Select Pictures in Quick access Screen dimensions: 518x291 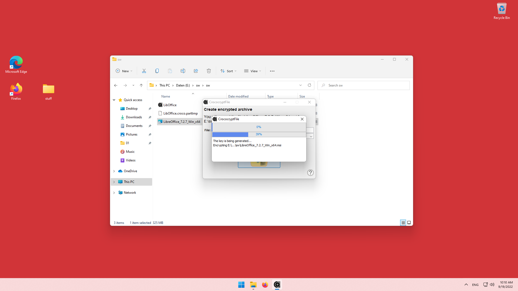pos(131,134)
